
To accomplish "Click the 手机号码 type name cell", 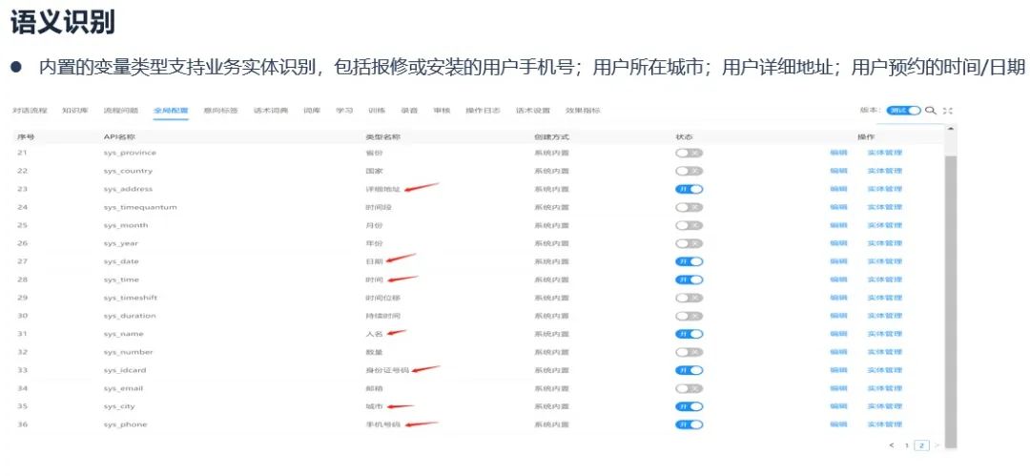I will [383, 424].
